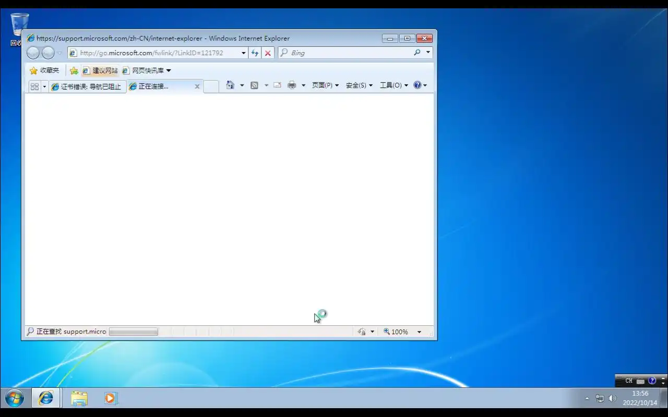
Task: Click the Print printer icon
Action: [x=292, y=85]
